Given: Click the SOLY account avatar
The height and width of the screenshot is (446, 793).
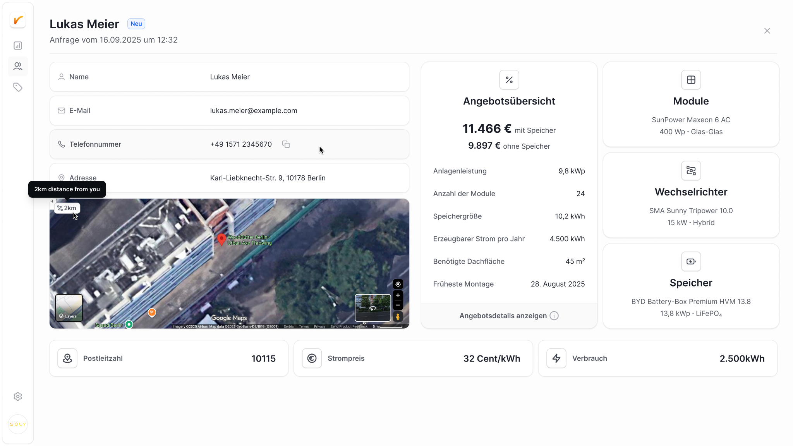Looking at the screenshot, I should pos(18,424).
